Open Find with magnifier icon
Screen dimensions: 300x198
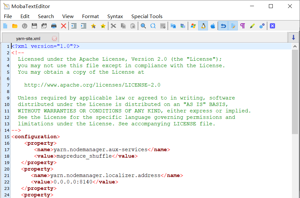[x=143, y=26]
